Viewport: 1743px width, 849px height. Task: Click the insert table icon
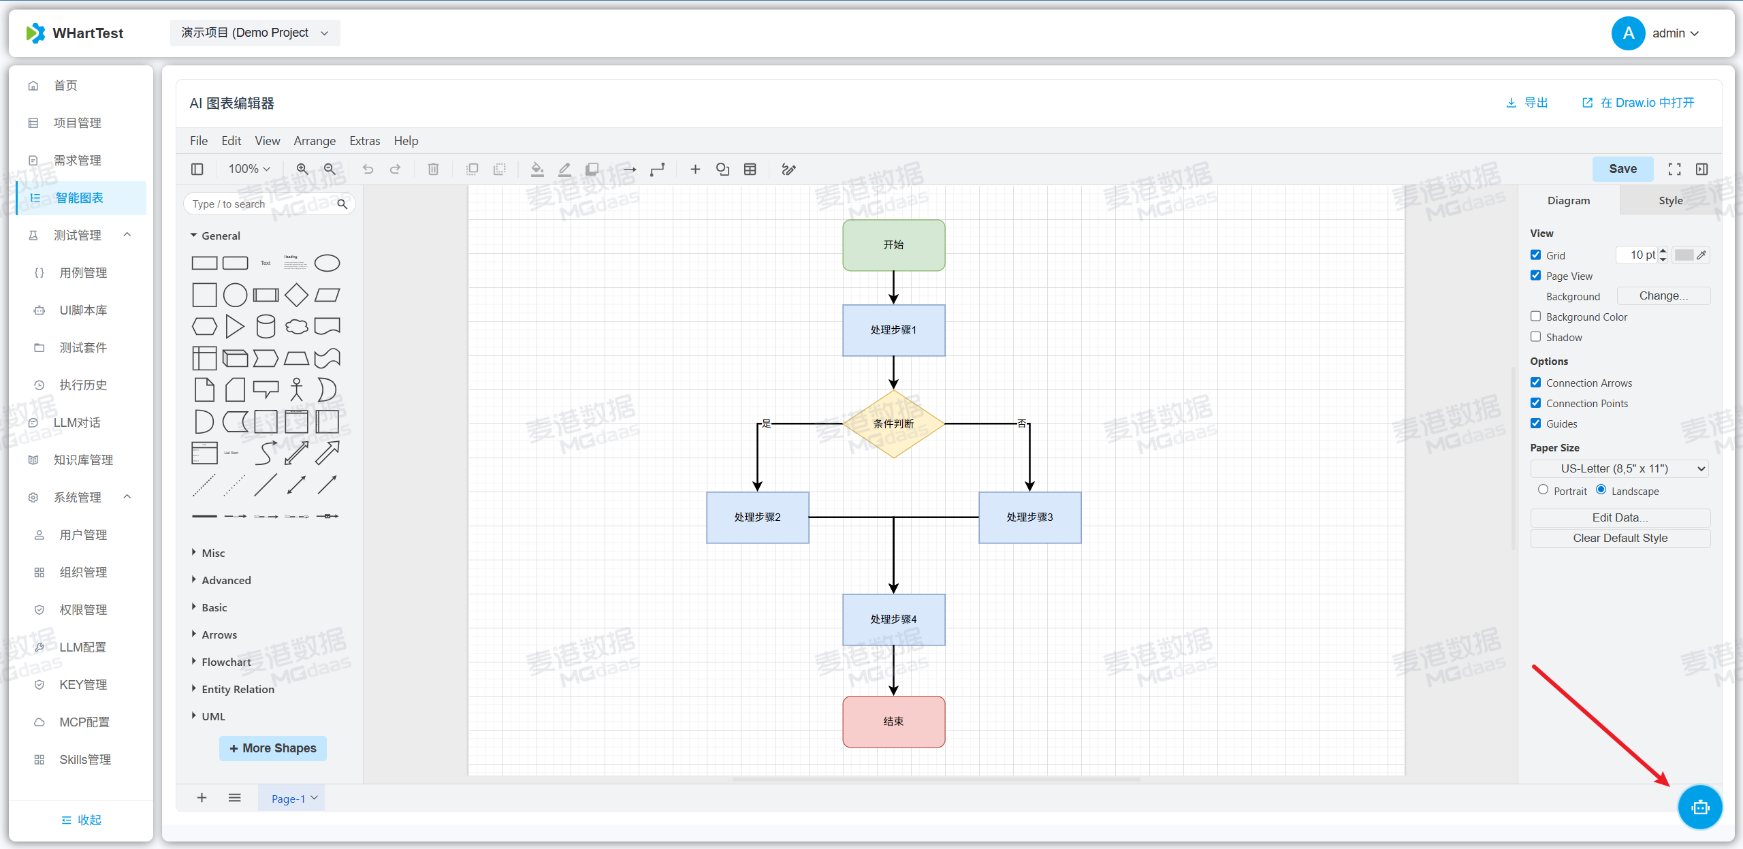click(750, 169)
